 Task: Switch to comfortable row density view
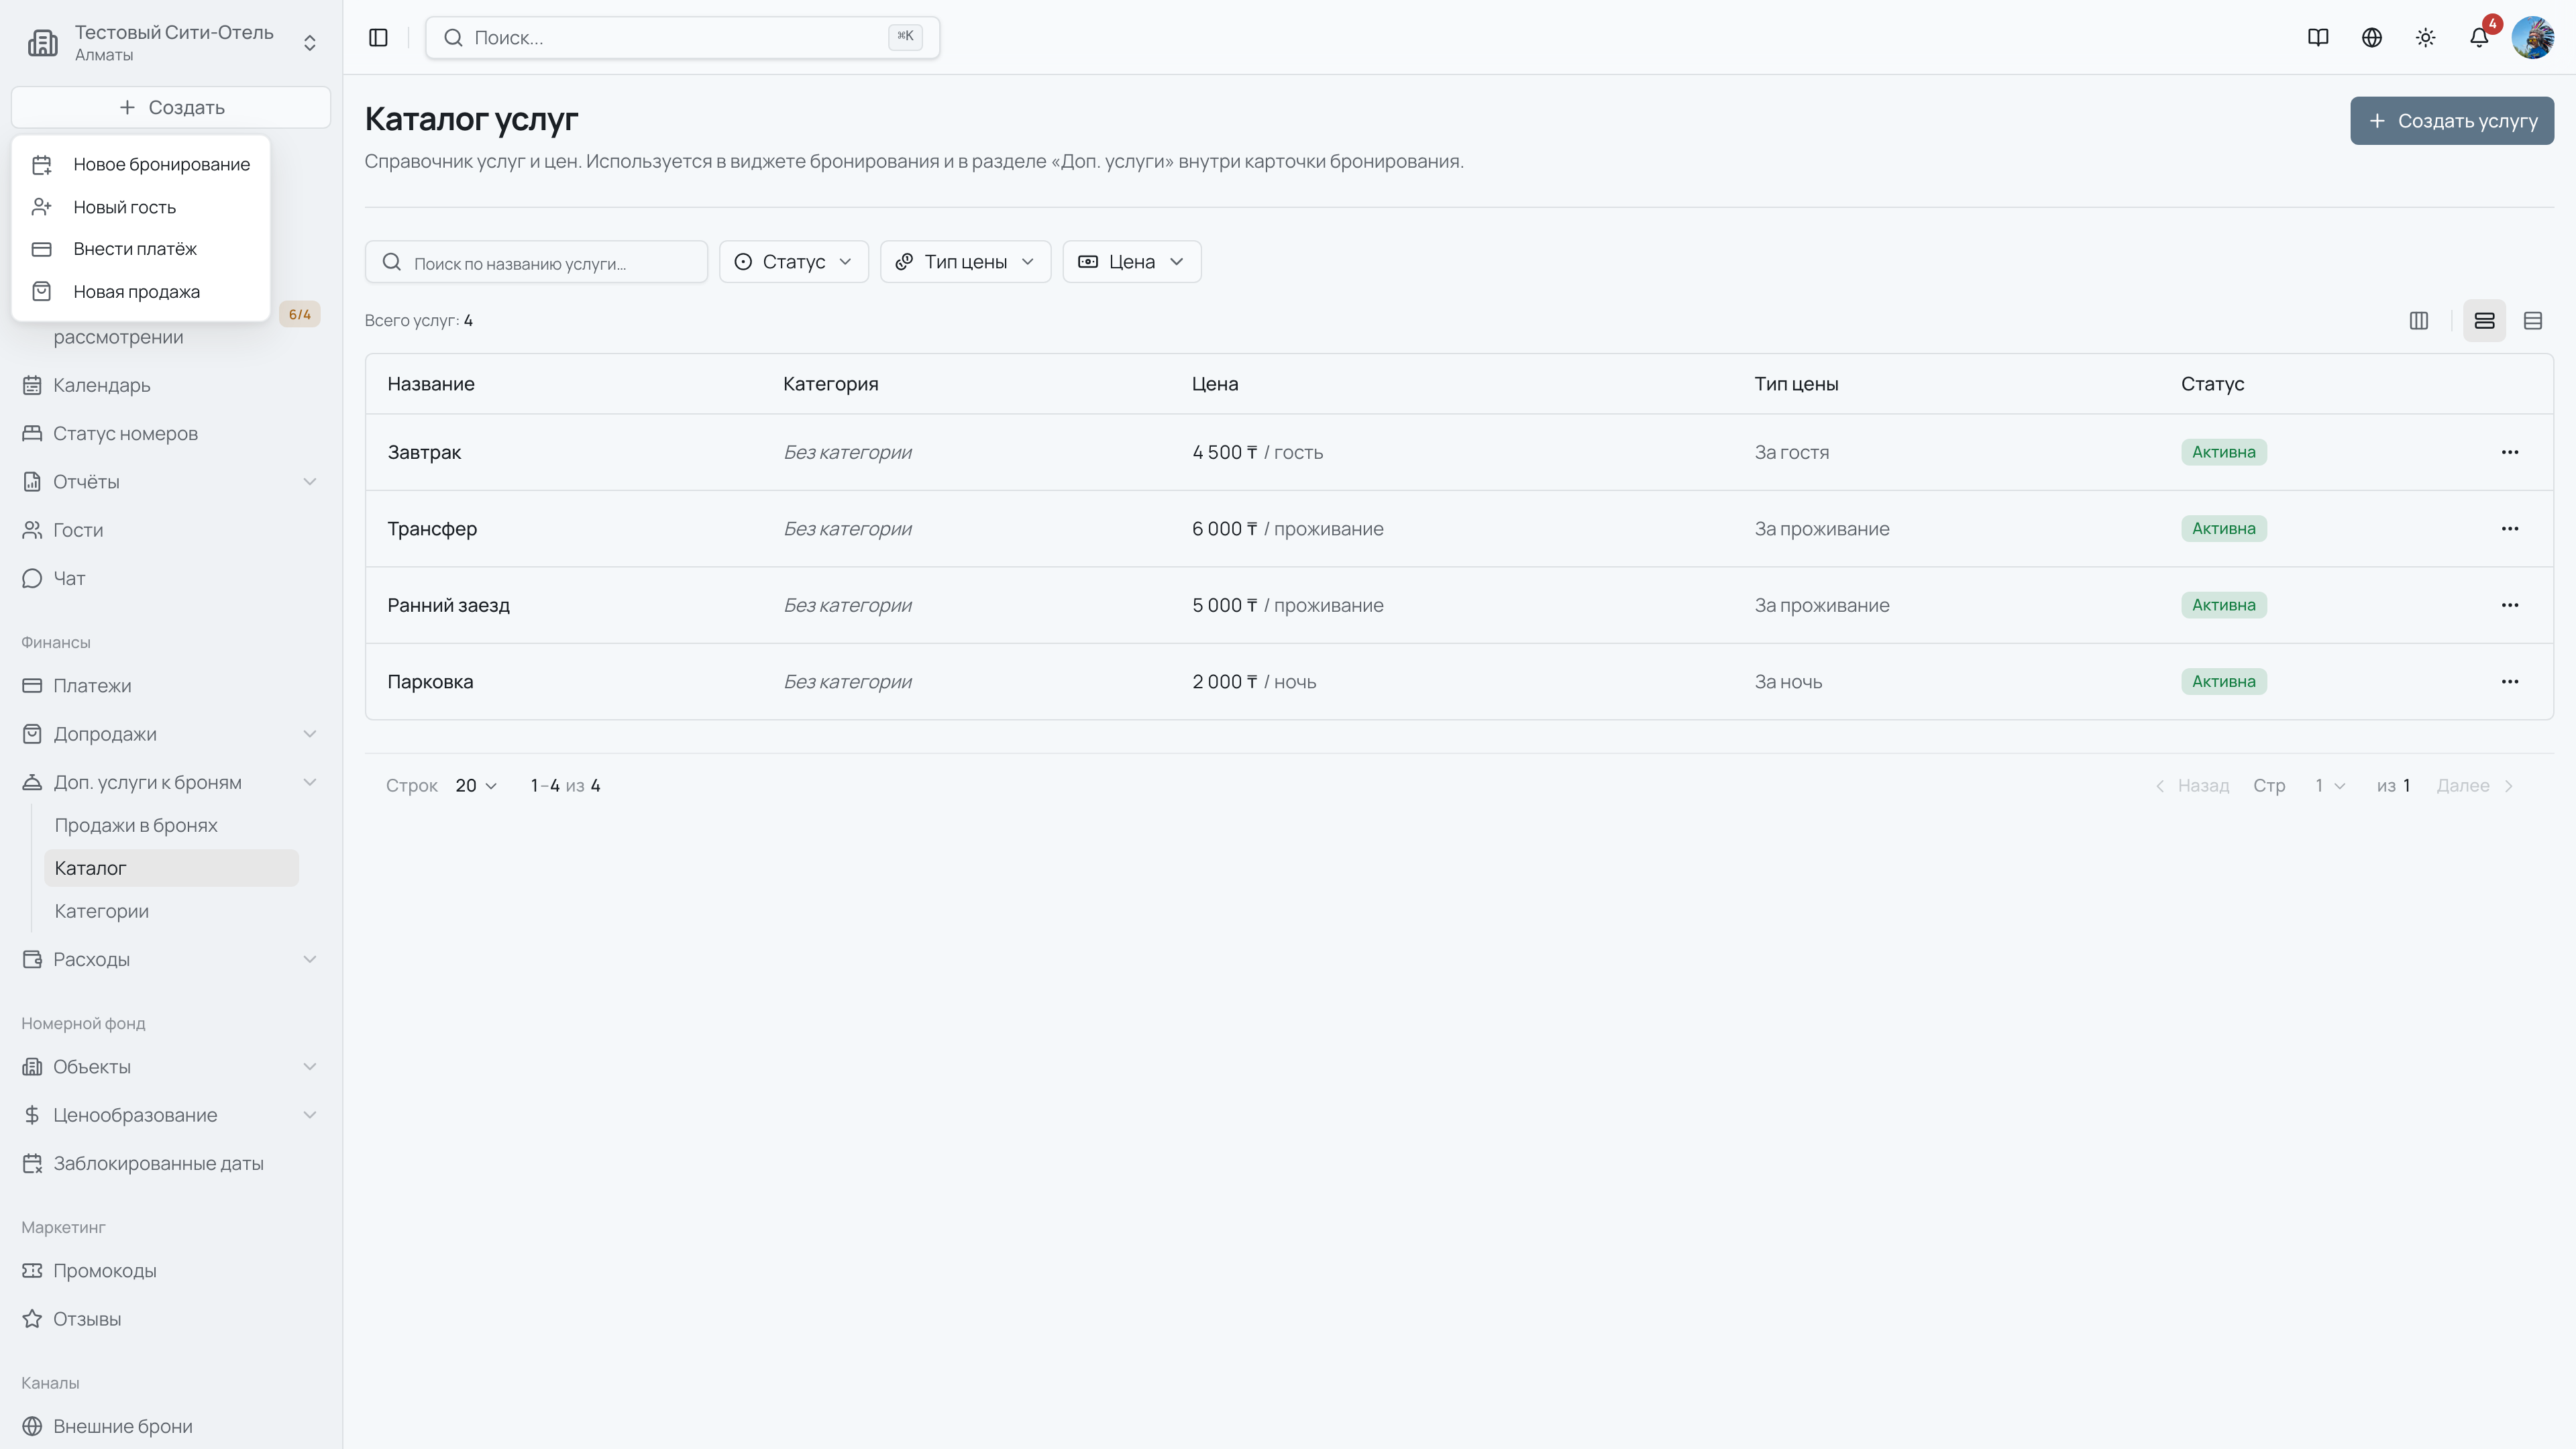coord(2485,321)
